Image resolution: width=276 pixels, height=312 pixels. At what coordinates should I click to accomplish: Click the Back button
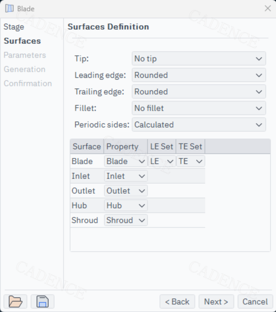pos(177,302)
